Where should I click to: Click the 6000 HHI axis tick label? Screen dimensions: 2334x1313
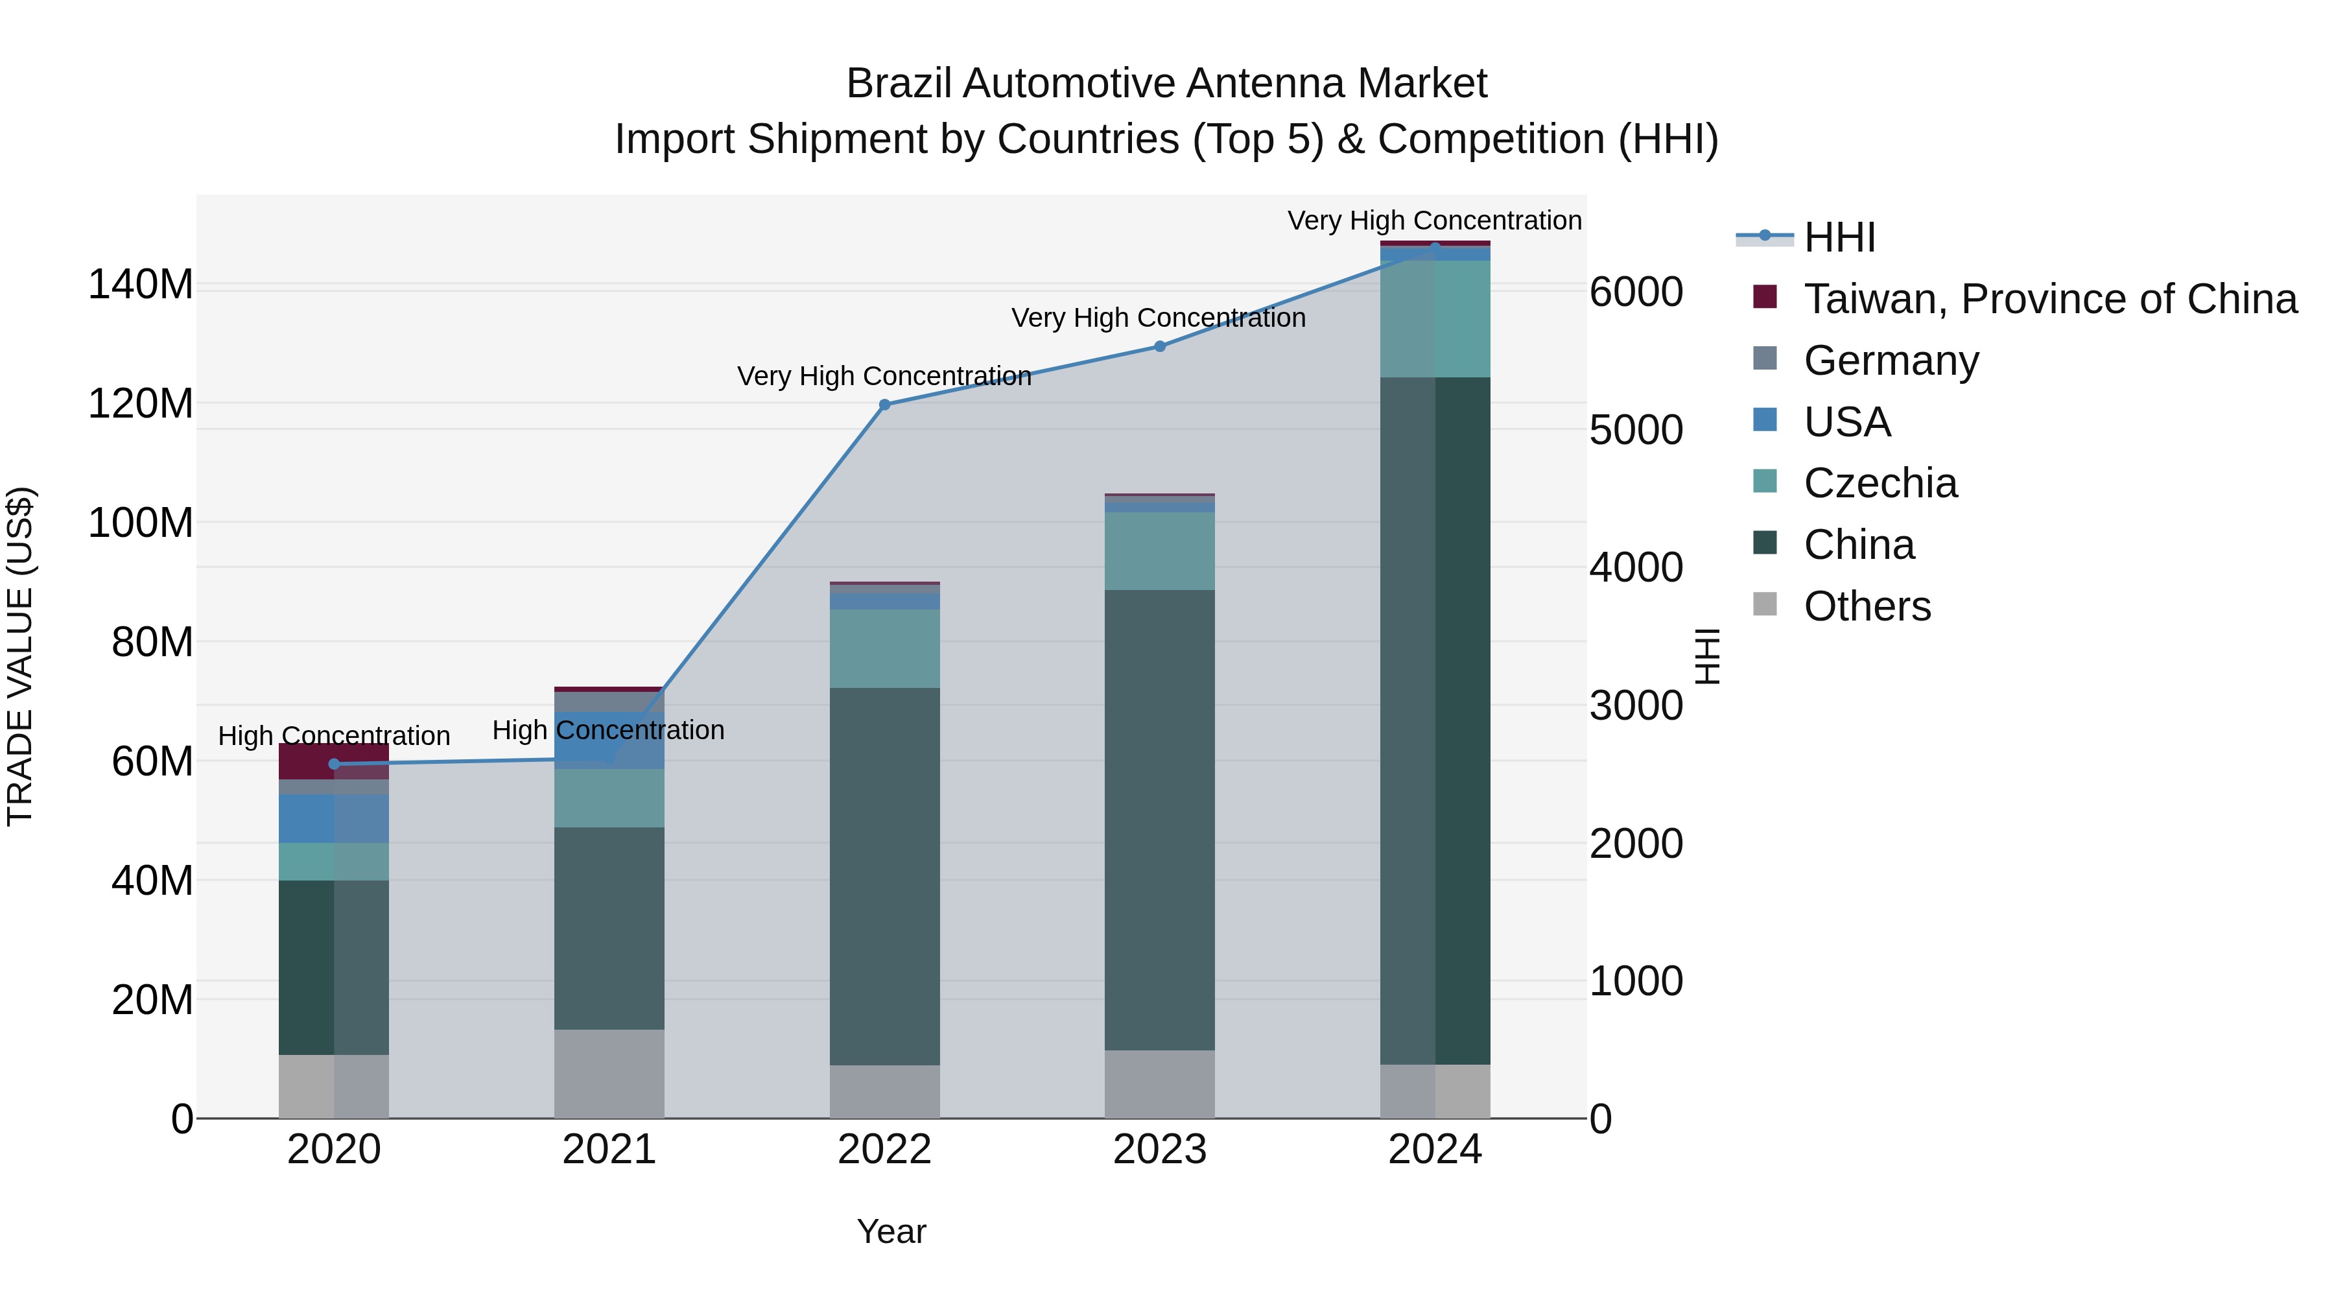[1636, 292]
